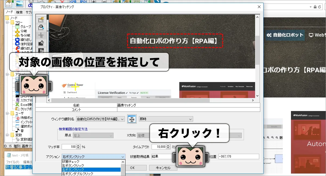Click the キャンセル button
The height and width of the screenshot is (176, 326).
(x=163, y=168)
